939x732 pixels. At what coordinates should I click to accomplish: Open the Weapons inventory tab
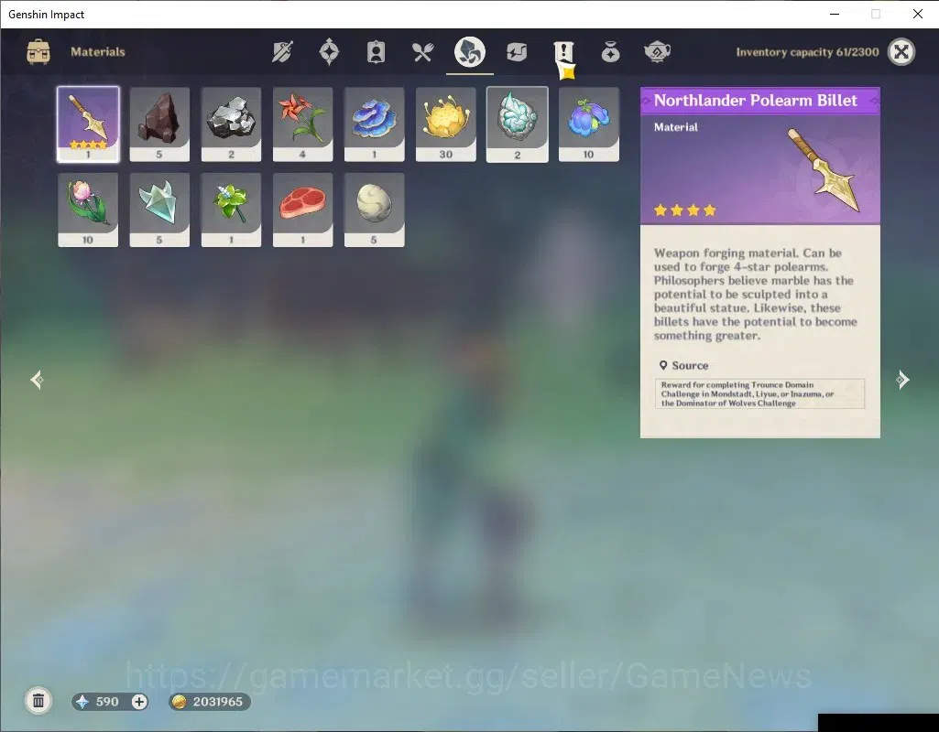[282, 52]
